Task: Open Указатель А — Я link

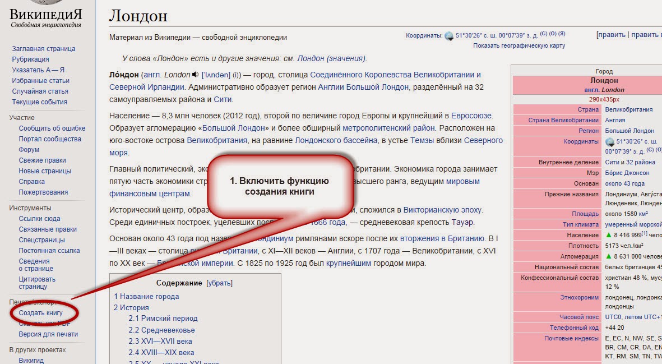Action: 38,70
